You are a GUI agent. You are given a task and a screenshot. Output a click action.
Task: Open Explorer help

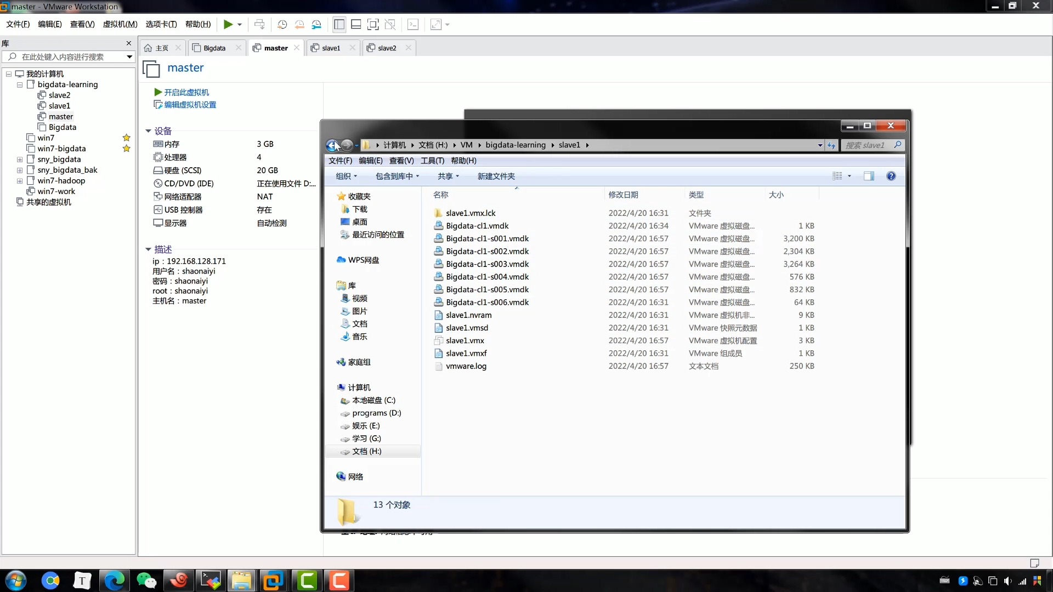(891, 176)
